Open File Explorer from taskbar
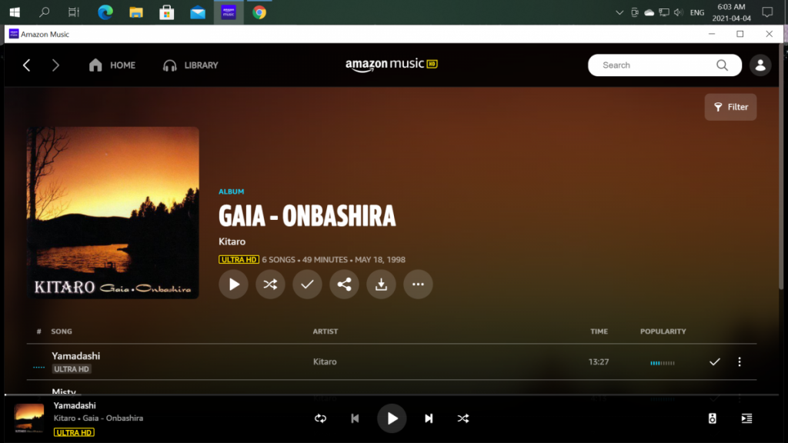 point(136,12)
